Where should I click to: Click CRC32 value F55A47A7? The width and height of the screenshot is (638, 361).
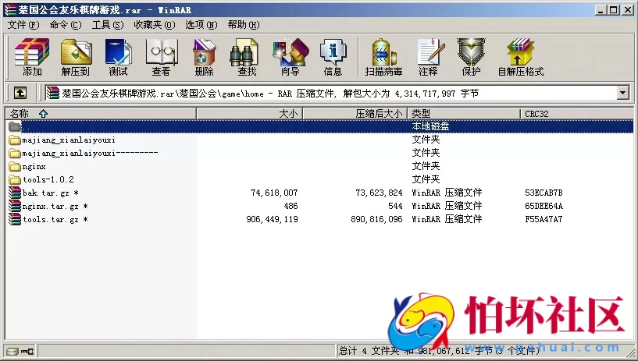pyautogui.click(x=544, y=219)
